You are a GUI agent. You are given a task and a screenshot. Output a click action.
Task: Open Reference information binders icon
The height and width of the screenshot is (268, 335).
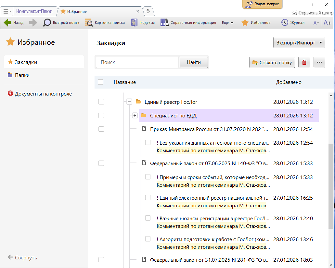(164, 23)
